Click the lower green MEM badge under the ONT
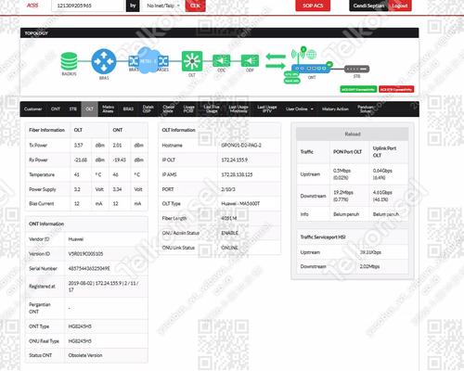The height and width of the screenshot is (371, 464). coord(291,81)
